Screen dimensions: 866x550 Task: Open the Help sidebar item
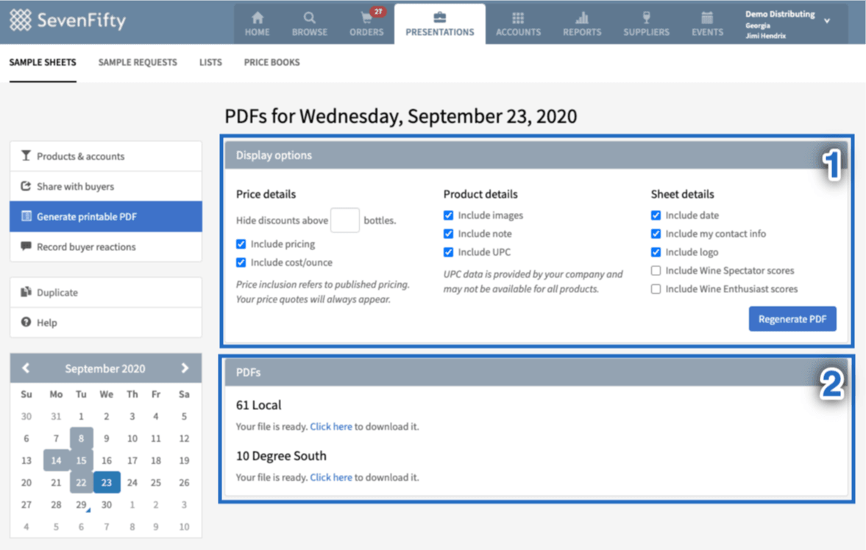click(x=105, y=322)
